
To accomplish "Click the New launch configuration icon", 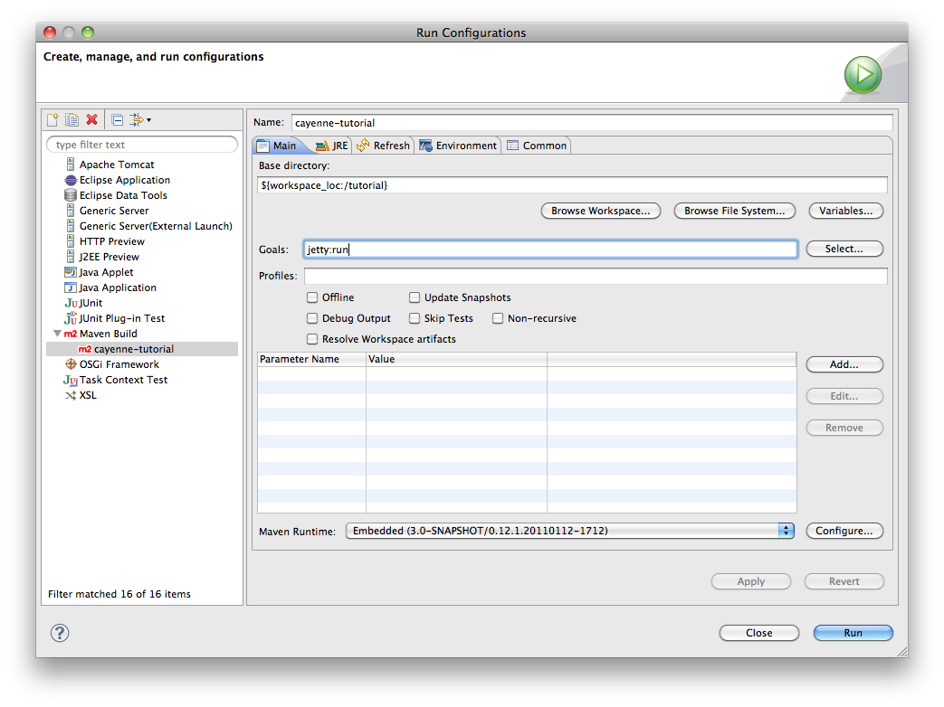I will click(53, 119).
